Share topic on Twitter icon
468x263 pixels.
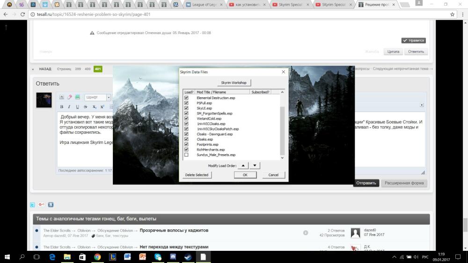pyautogui.click(x=33, y=205)
